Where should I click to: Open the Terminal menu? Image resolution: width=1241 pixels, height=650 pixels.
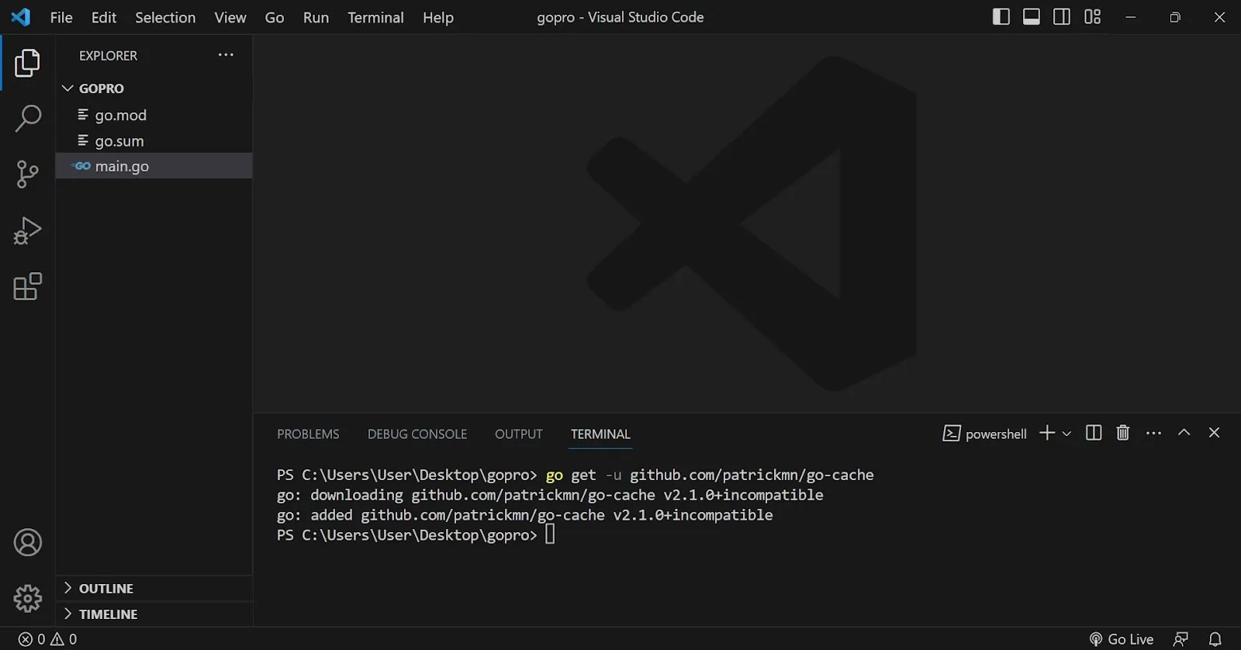pos(375,17)
